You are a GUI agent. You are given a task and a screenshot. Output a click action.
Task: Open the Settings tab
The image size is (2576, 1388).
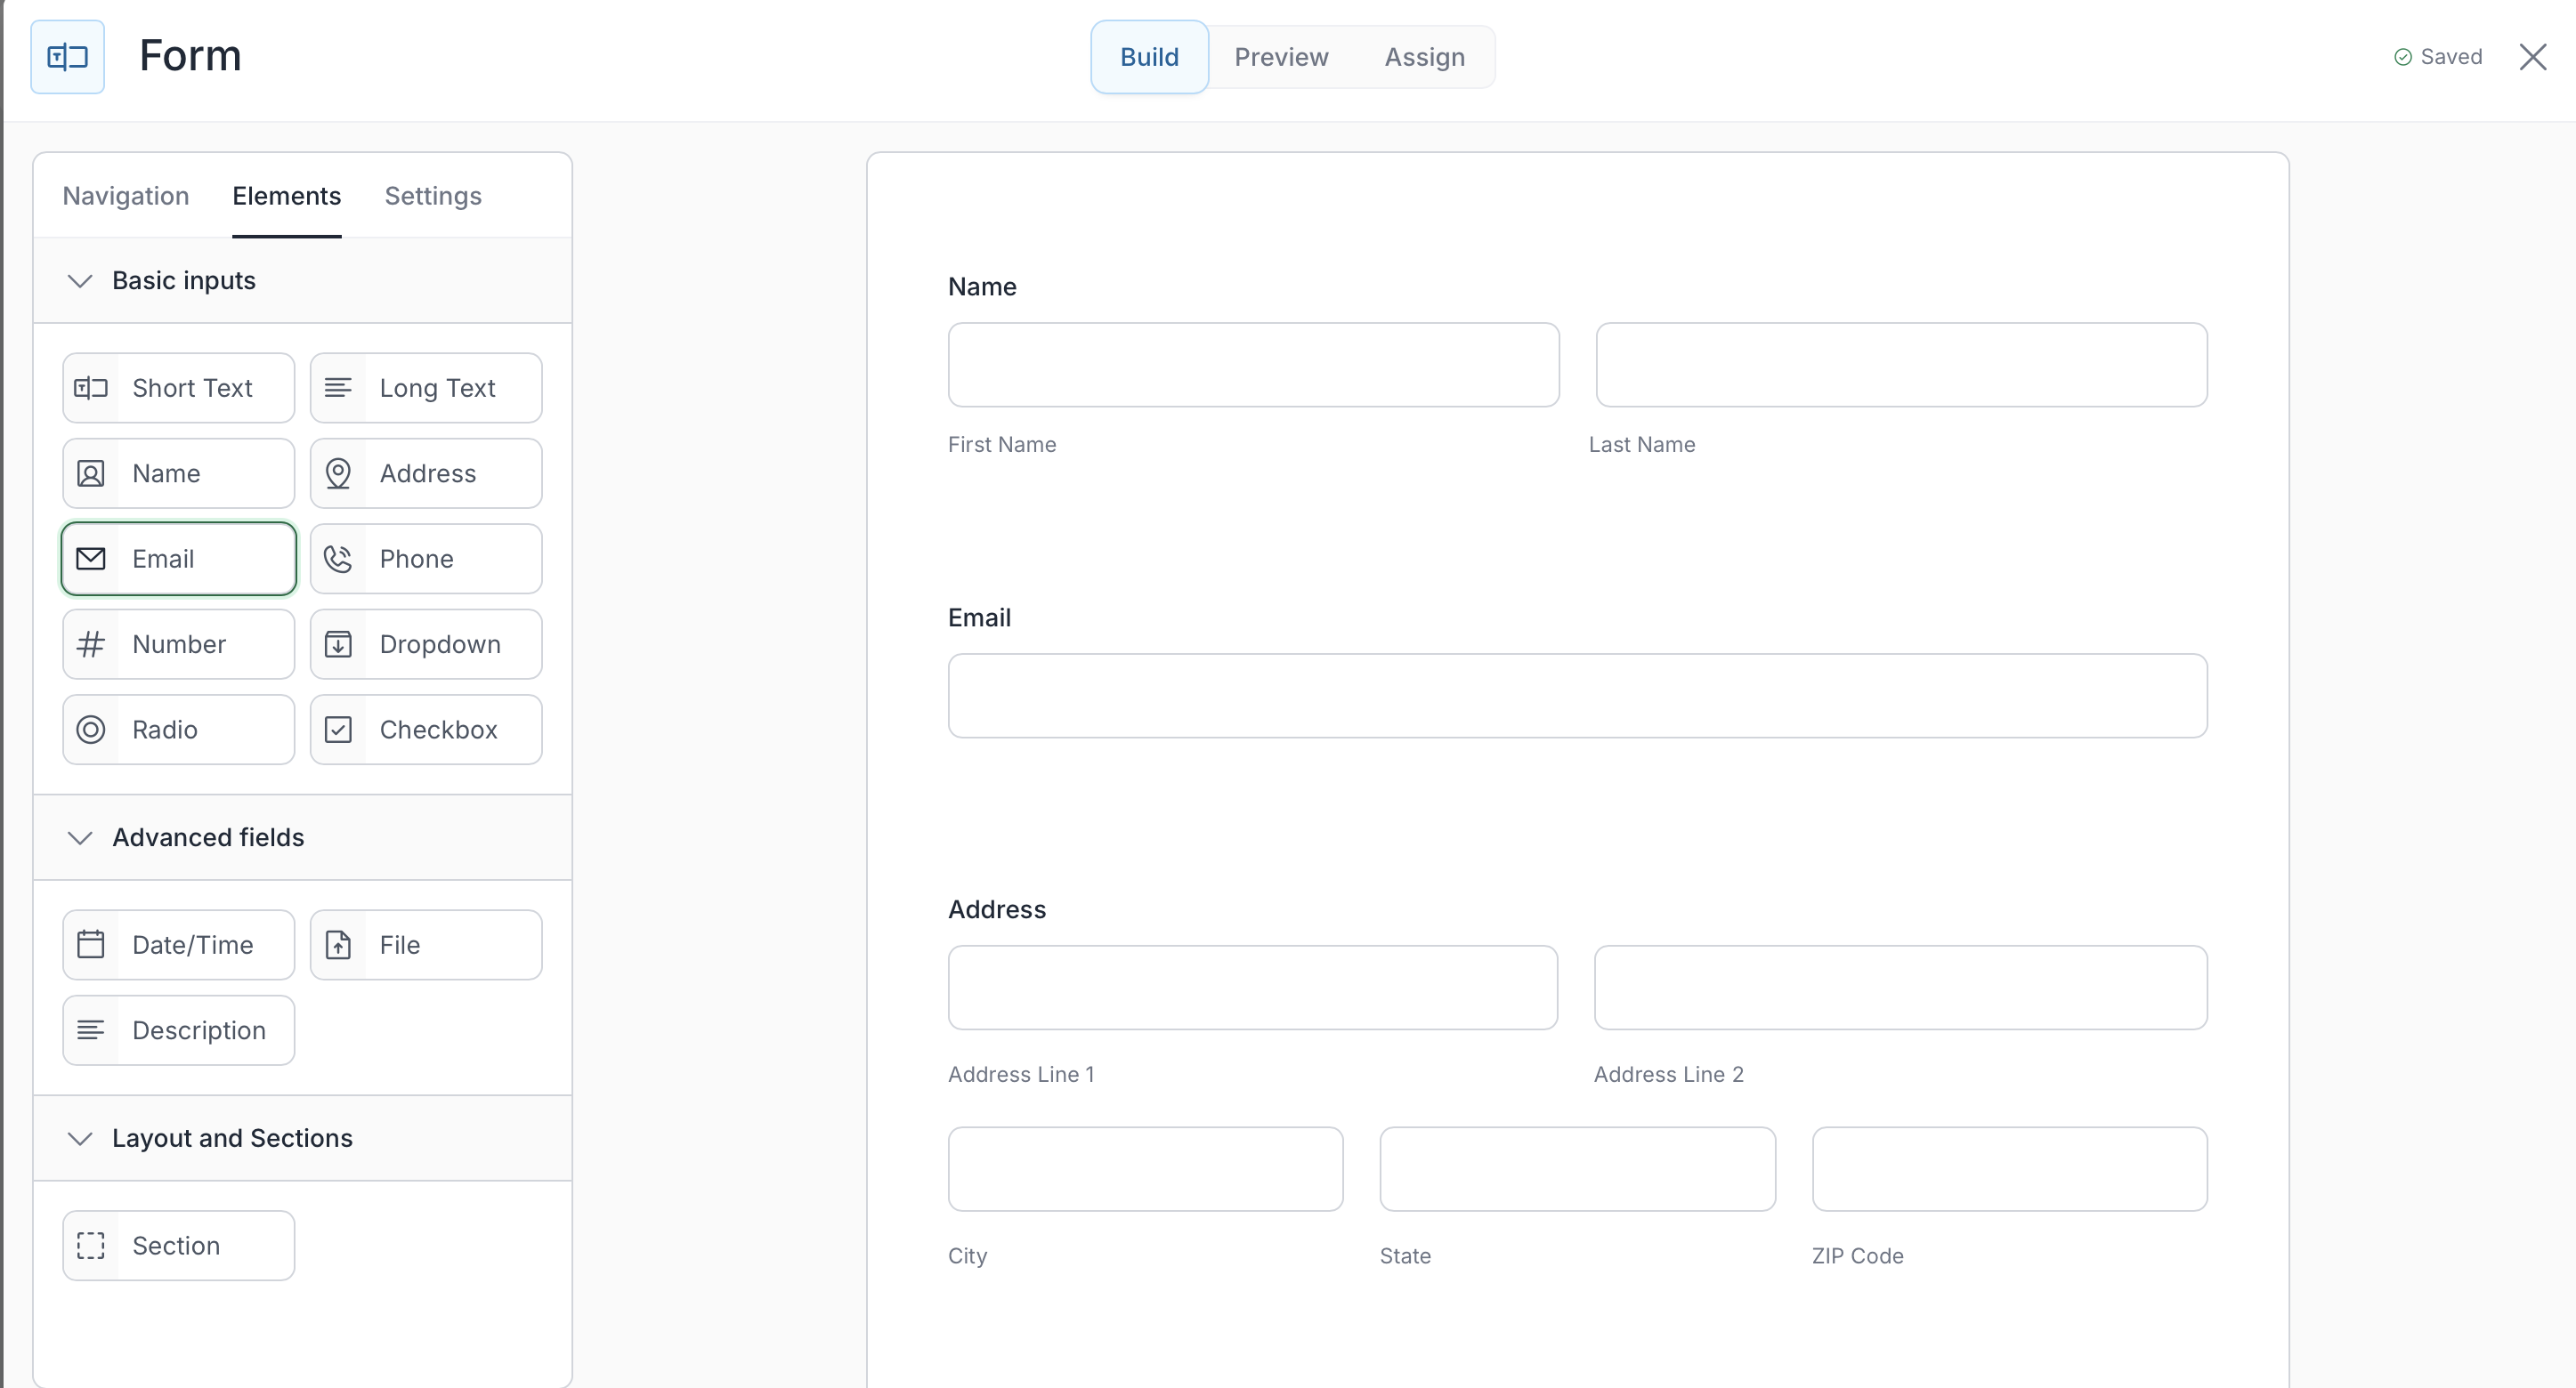tap(433, 196)
